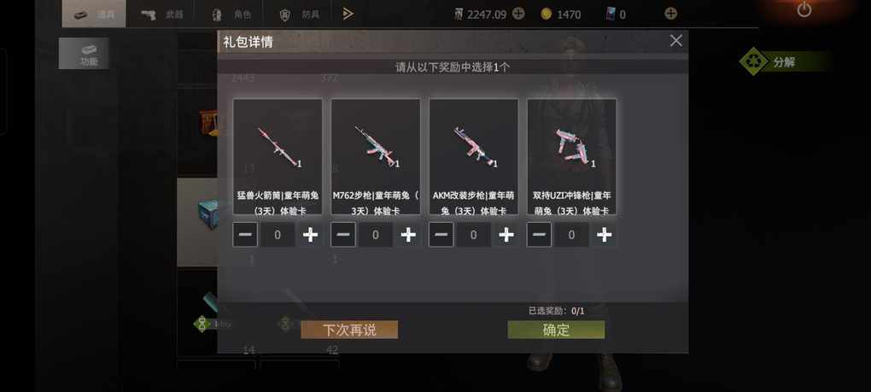Select the 双持UZI冲锋枪 reward card
Screen dimensions: 871x392
[571, 156]
